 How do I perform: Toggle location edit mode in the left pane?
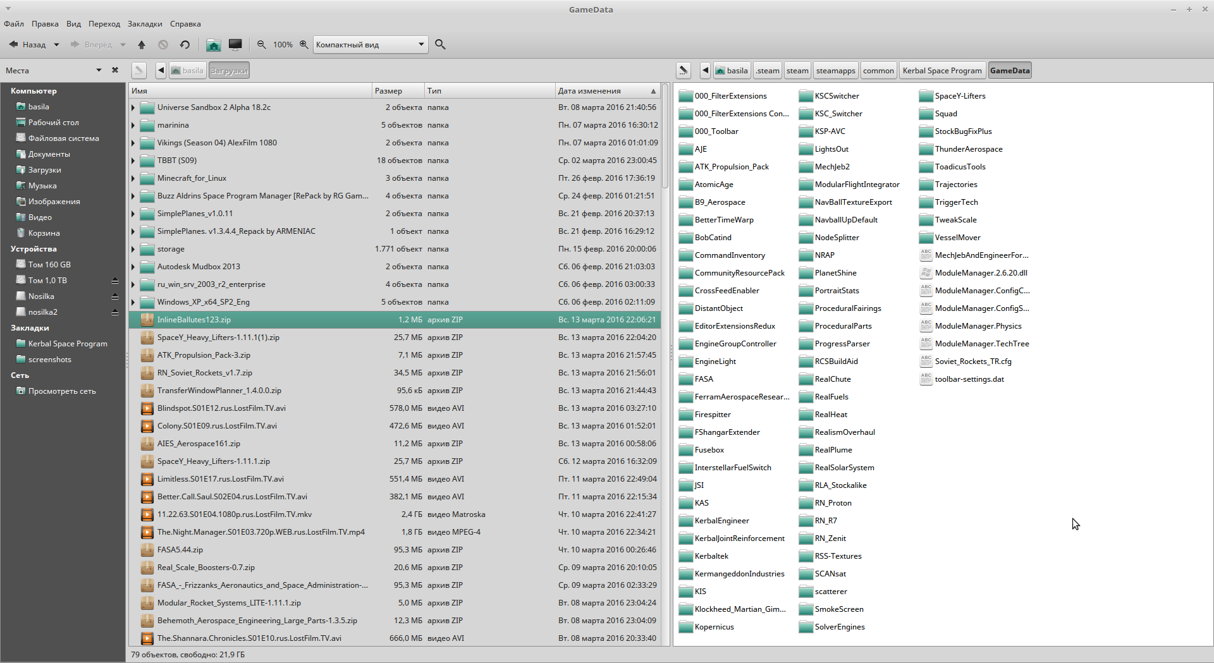click(x=139, y=71)
